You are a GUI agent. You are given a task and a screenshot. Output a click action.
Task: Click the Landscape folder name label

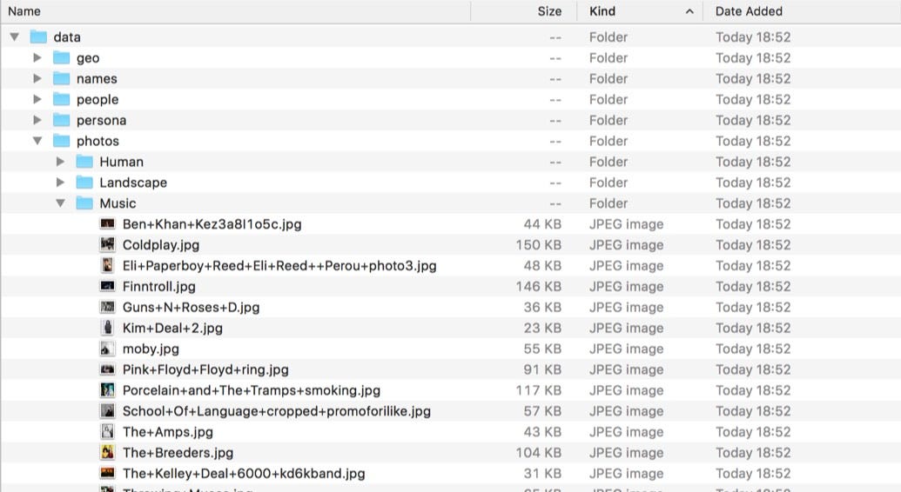pyautogui.click(x=133, y=183)
